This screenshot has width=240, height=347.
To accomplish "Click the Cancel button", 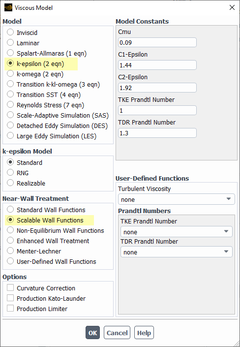I will click(x=117, y=333).
